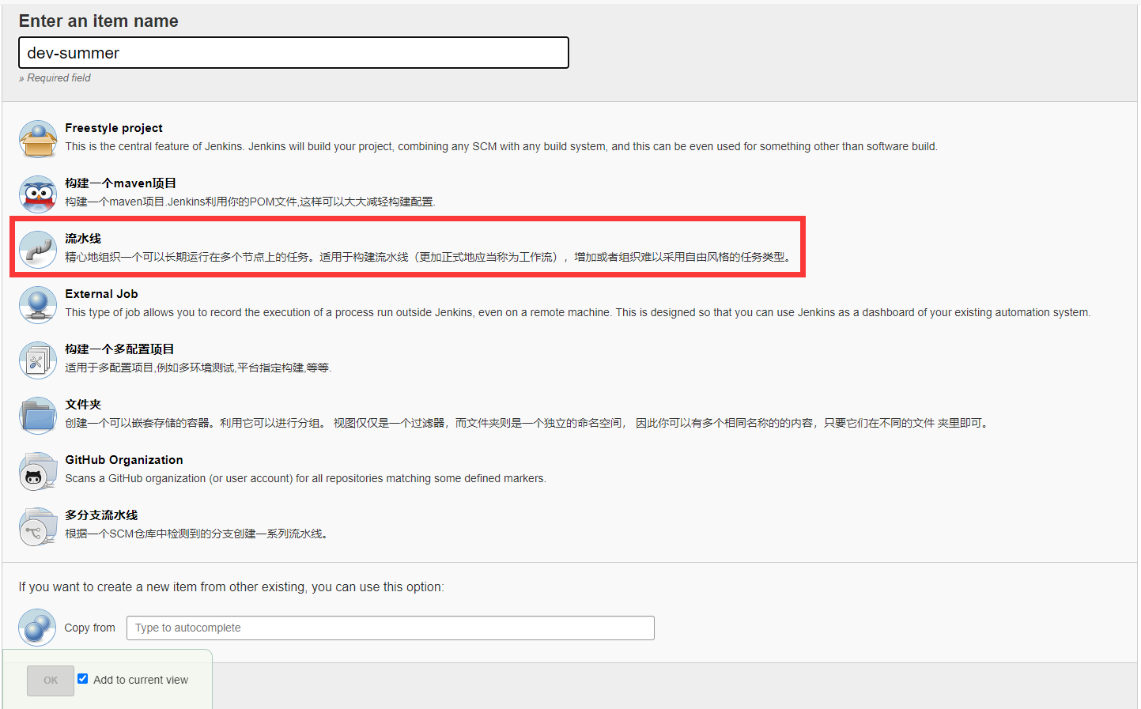Select the Freestyle project title
The height and width of the screenshot is (709, 1141).
point(114,128)
